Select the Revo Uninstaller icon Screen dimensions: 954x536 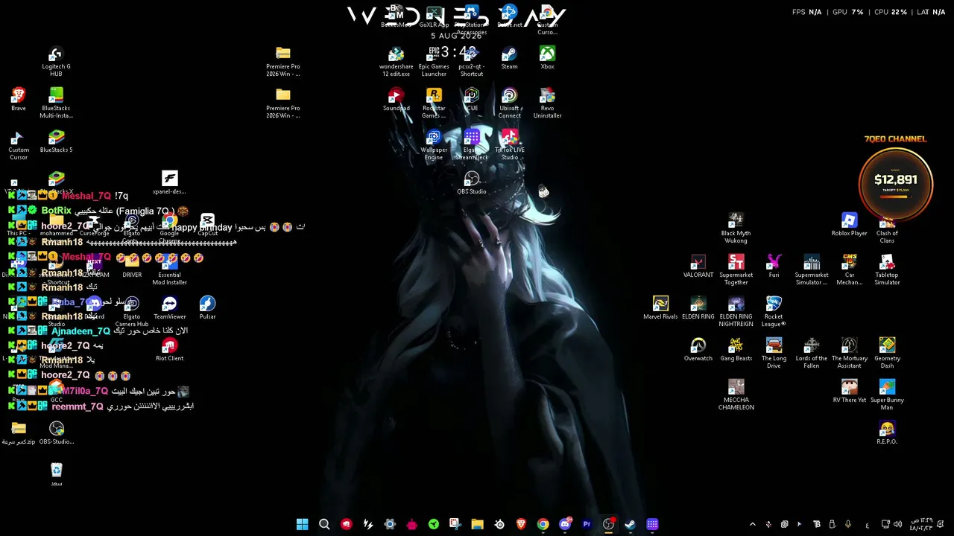(x=548, y=103)
